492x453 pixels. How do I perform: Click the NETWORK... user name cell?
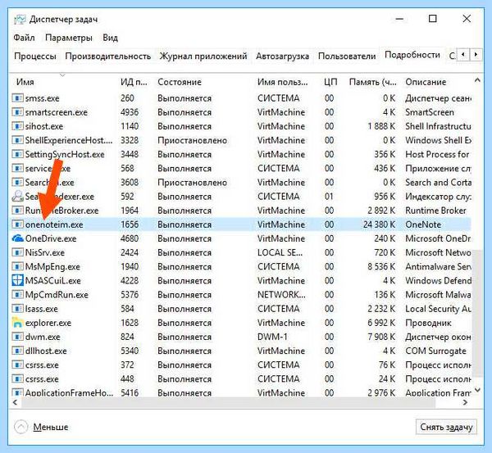coord(281,295)
